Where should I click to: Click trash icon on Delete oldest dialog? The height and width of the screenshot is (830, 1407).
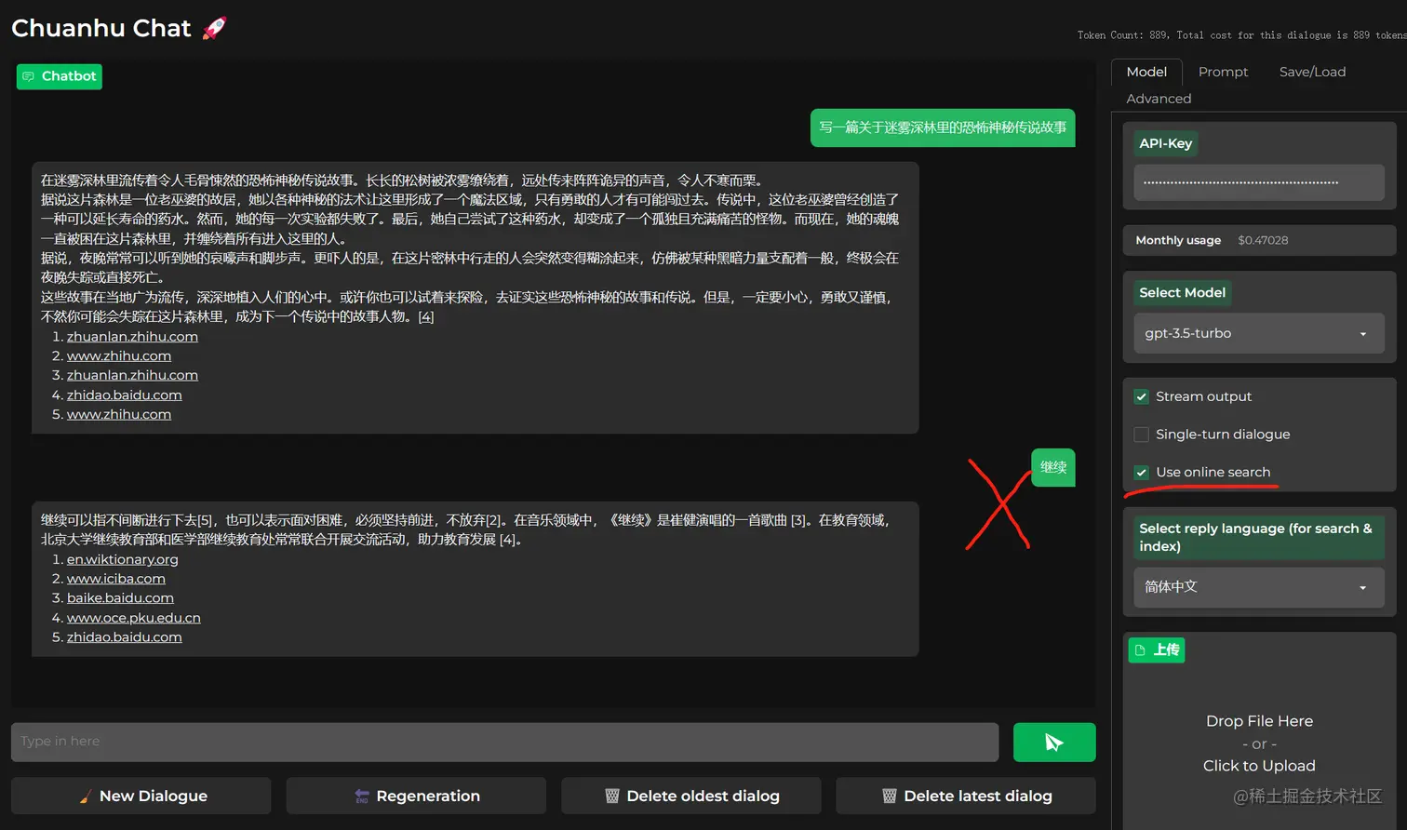[612, 797]
